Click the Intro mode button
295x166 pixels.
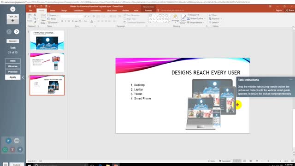[13, 61]
